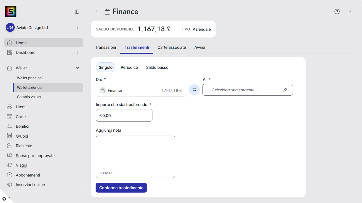Click the Gruppi icon
The width and height of the screenshot is (362, 203).
pos(10,136)
